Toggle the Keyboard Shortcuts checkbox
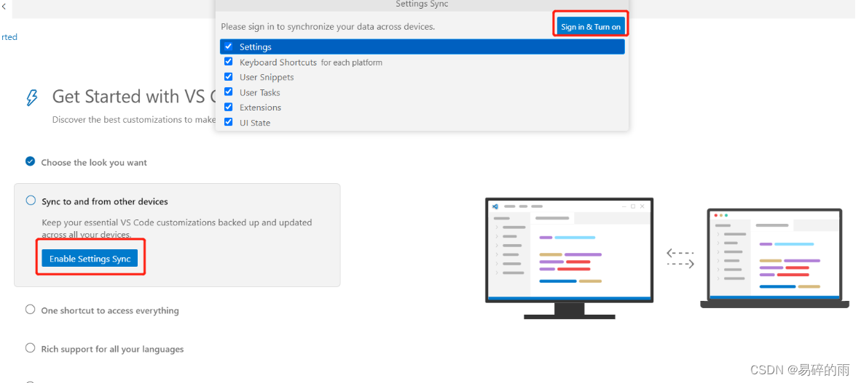861x383 pixels. point(229,62)
